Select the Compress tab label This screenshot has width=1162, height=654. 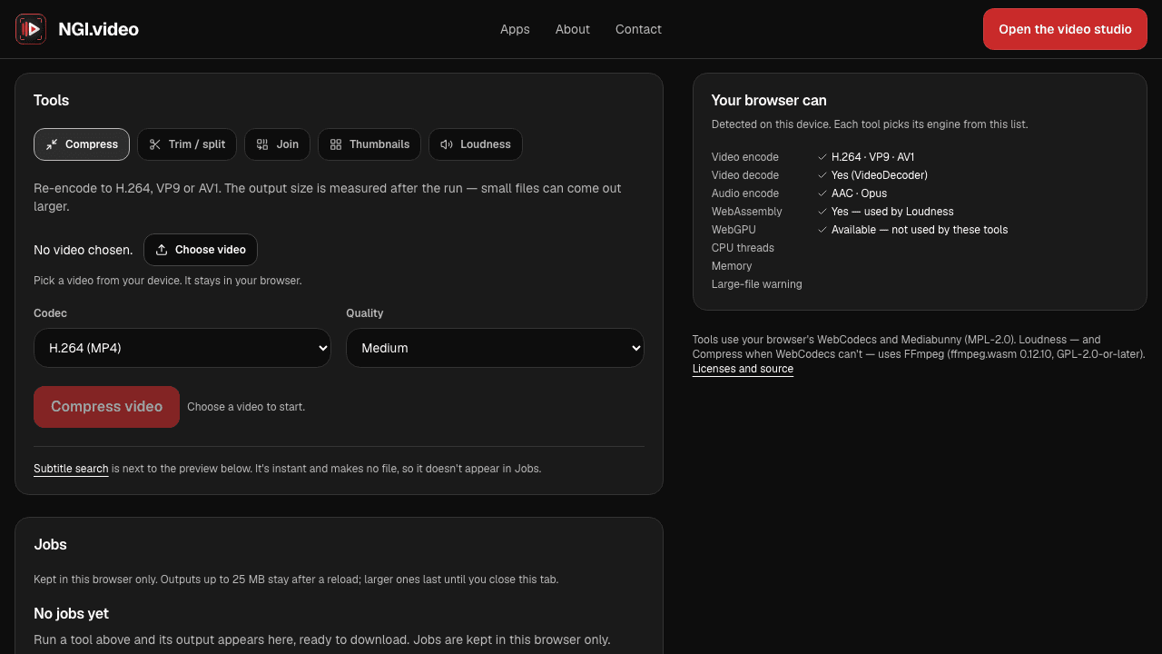pos(92,144)
